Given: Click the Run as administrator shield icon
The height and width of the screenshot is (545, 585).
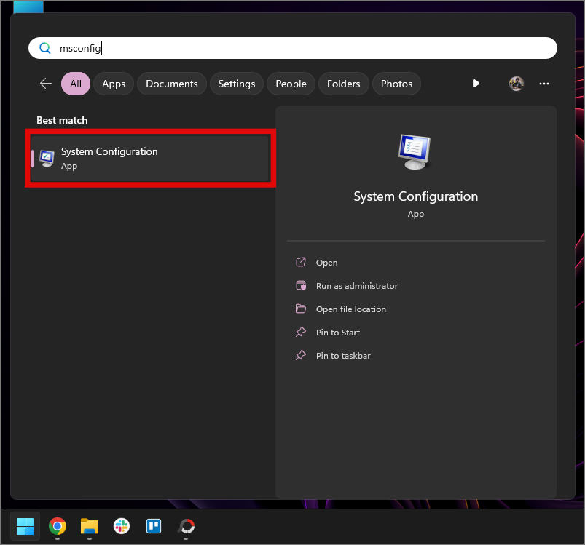Looking at the screenshot, I should tap(301, 286).
